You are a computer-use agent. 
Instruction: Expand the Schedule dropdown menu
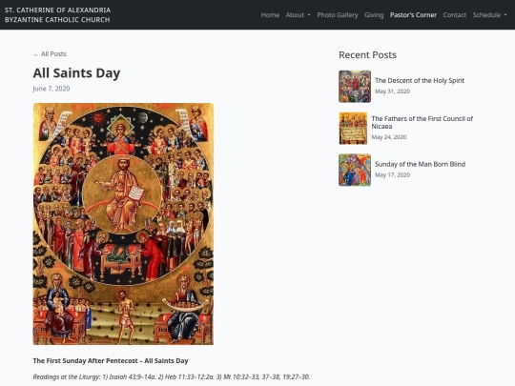coord(489,15)
